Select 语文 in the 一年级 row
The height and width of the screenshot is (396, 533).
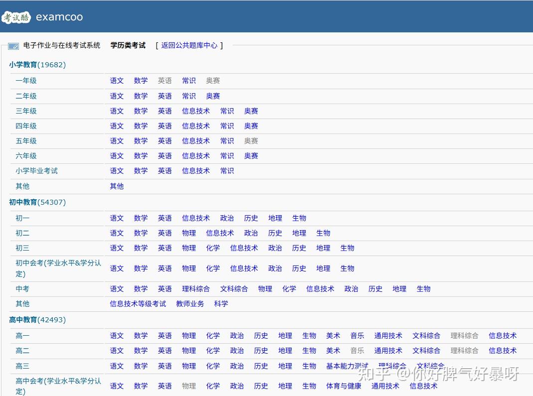click(117, 81)
